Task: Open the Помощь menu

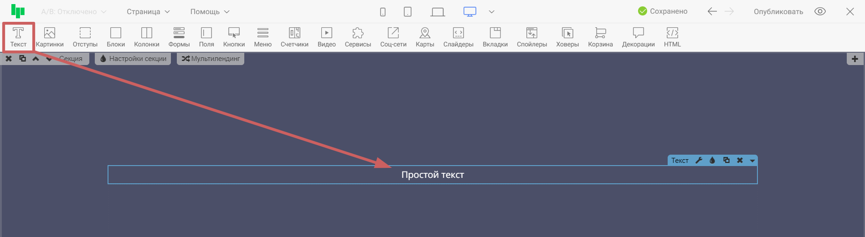Action: (210, 11)
